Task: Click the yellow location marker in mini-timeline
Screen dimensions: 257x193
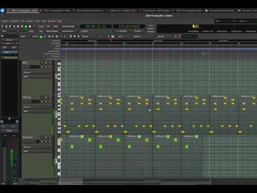Action: tap(195, 27)
